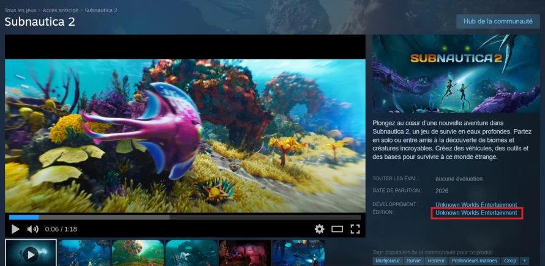Click the video time display 0:06 / 1:18
This screenshot has width=545, height=266.
point(61,229)
